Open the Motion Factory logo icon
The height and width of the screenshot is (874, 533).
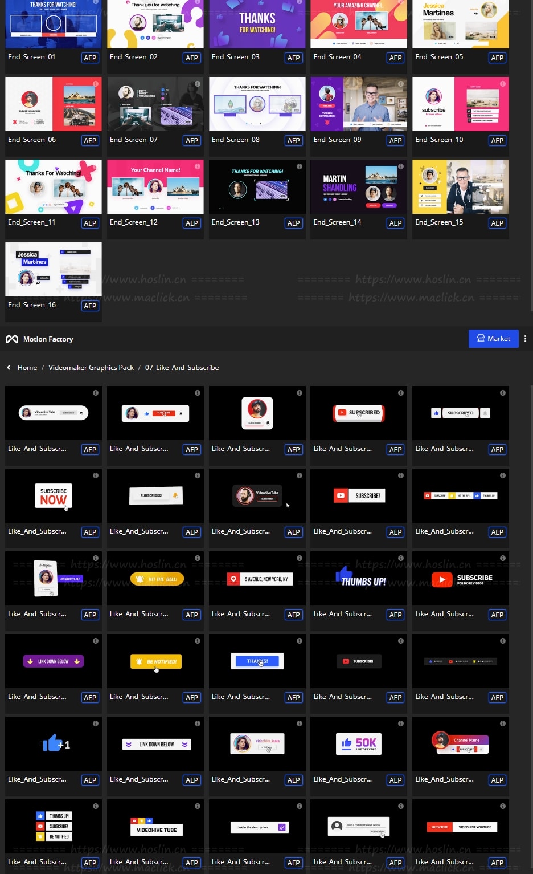click(x=12, y=339)
